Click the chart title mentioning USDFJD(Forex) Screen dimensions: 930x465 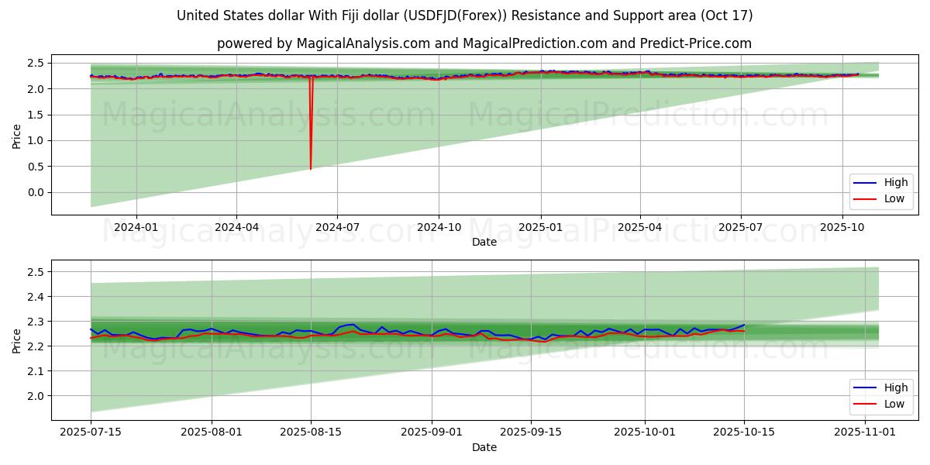click(464, 15)
